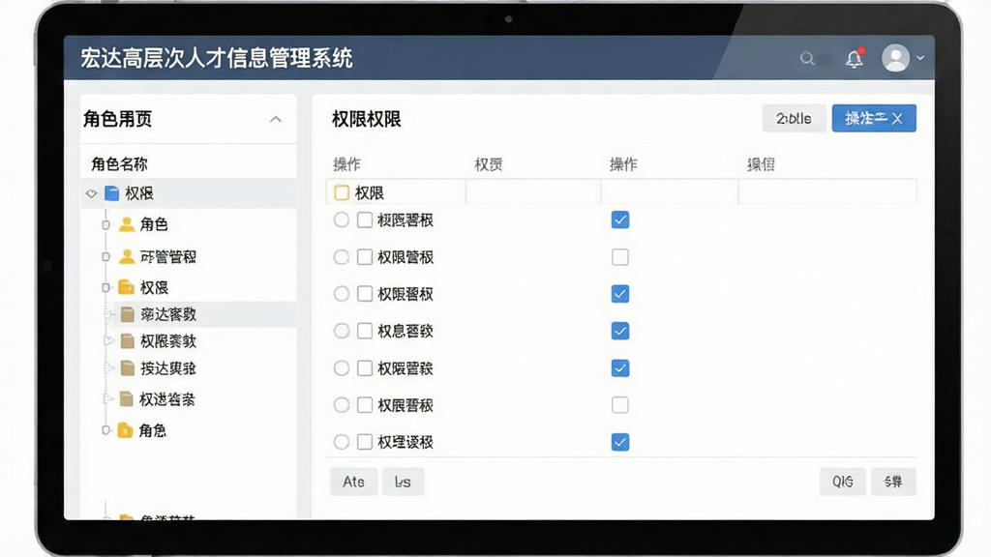Click the yellow folder icon of bottom 角色 node
This screenshot has width=991, height=557.
click(125, 430)
